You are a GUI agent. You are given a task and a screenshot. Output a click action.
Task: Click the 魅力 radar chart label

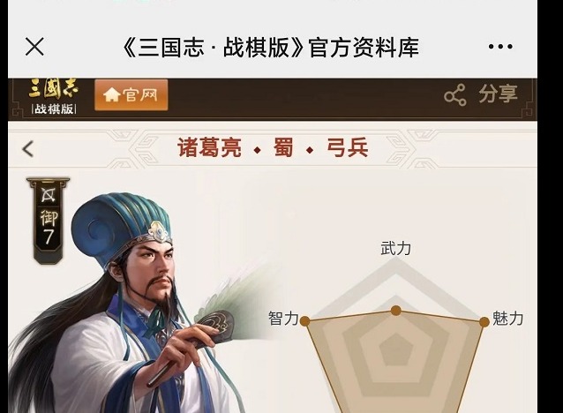pyautogui.click(x=507, y=319)
